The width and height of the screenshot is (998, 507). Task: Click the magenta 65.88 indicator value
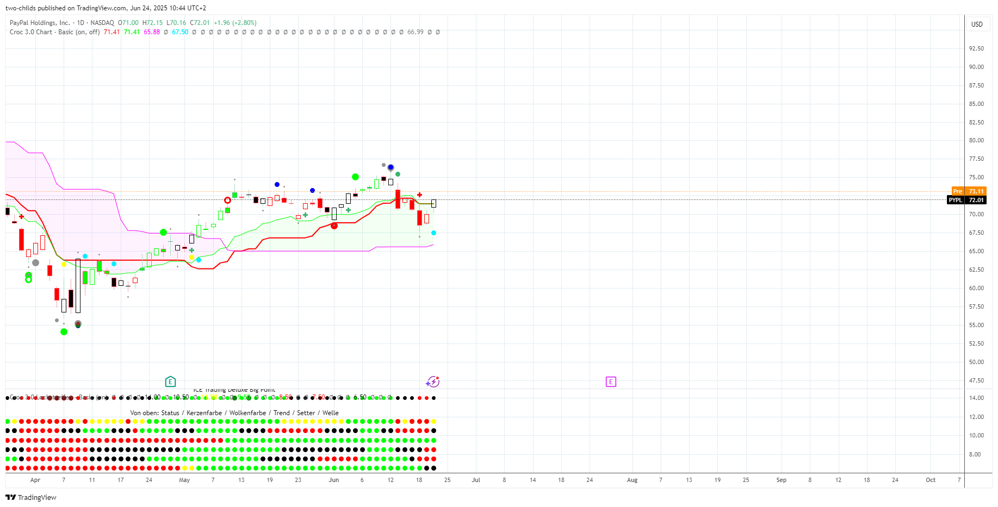(x=152, y=32)
